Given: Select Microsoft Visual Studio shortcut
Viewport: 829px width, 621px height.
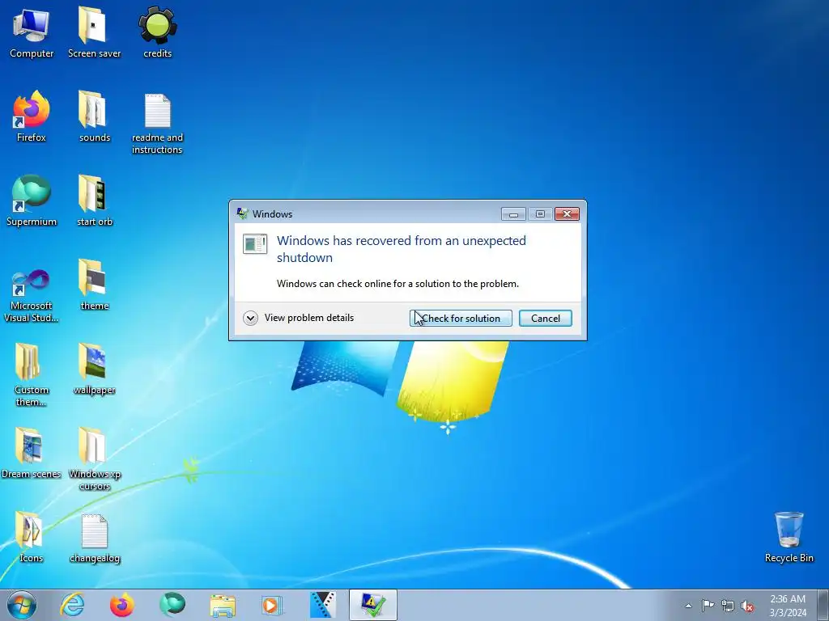Looking at the screenshot, I should tap(32, 296).
